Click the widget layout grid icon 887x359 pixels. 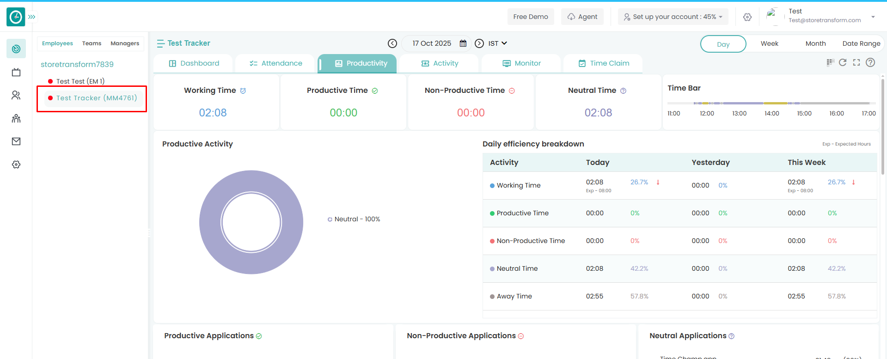830,62
